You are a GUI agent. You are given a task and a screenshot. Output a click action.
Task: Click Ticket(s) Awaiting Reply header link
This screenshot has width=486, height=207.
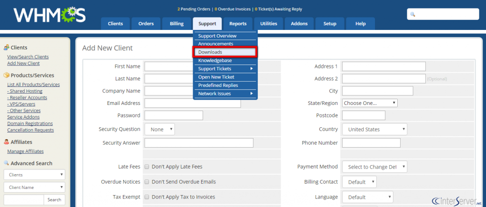(x=278, y=9)
